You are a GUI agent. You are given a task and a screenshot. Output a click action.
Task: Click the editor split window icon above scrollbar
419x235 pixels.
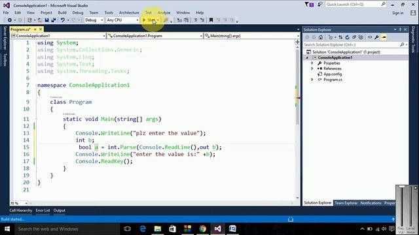pyautogui.click(x=297, y=42)
